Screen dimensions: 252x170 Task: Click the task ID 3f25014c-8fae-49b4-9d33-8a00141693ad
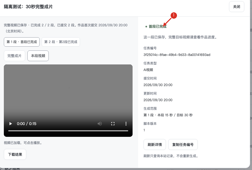(x=177, y=55)
